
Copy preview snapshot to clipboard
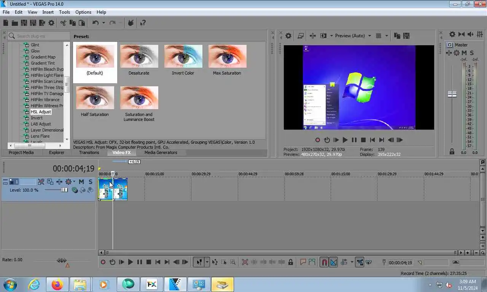tap(397, 36)
